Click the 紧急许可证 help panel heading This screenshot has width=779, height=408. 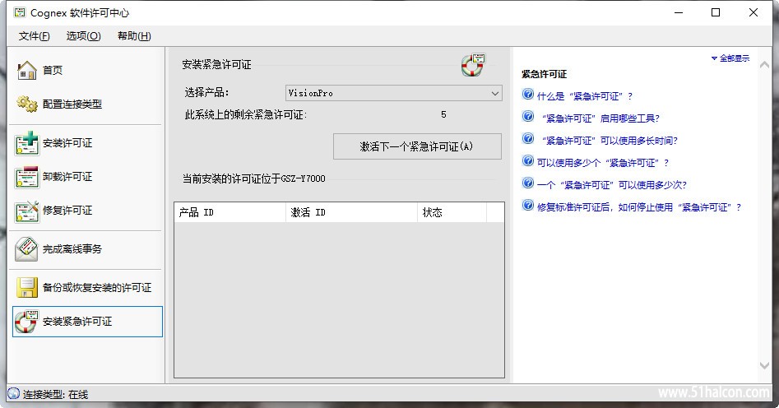click(544, 75)
